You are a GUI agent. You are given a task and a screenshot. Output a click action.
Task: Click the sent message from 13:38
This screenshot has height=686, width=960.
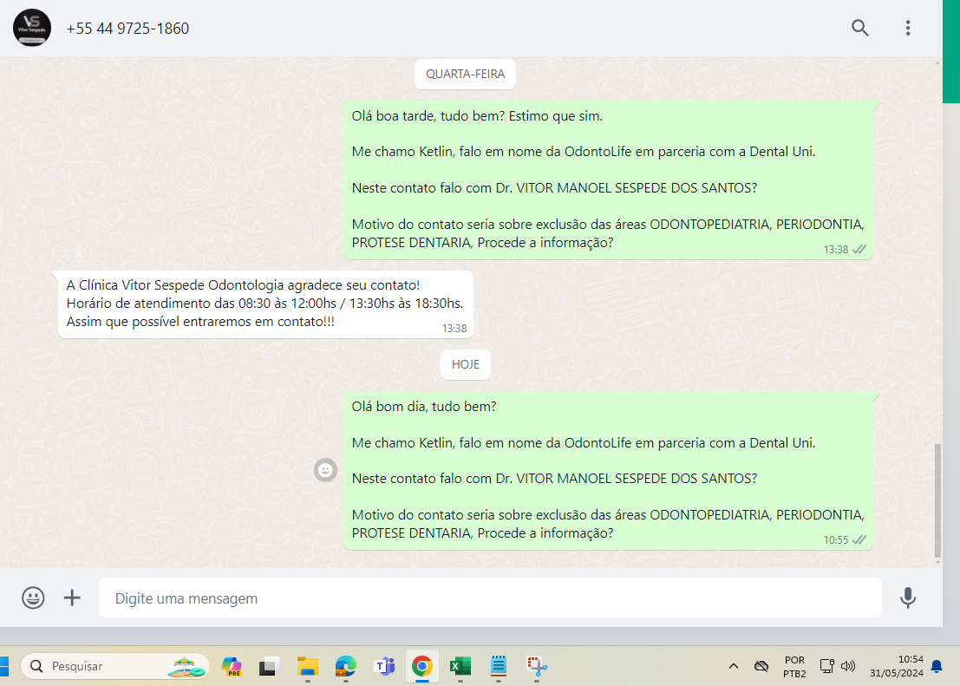click(608, 180)
